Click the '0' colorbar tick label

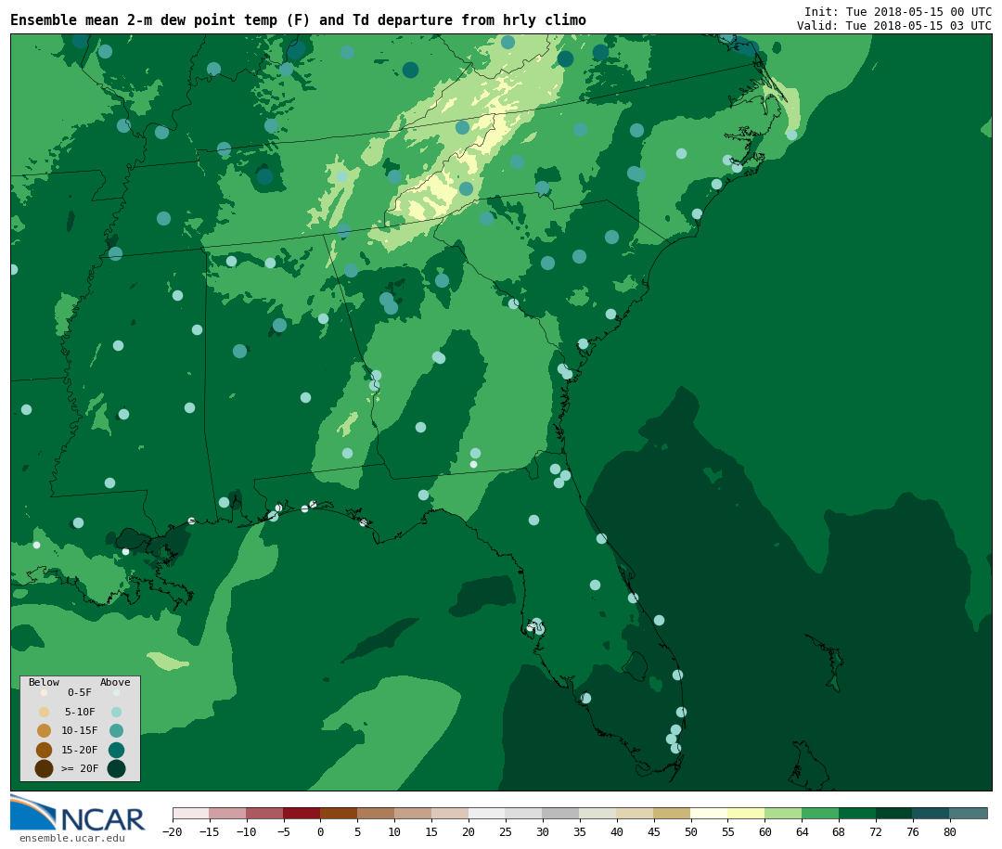click(x=320, y=831)
